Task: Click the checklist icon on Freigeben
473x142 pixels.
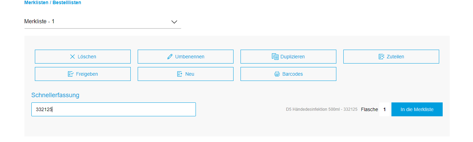Action: point(71,74)
